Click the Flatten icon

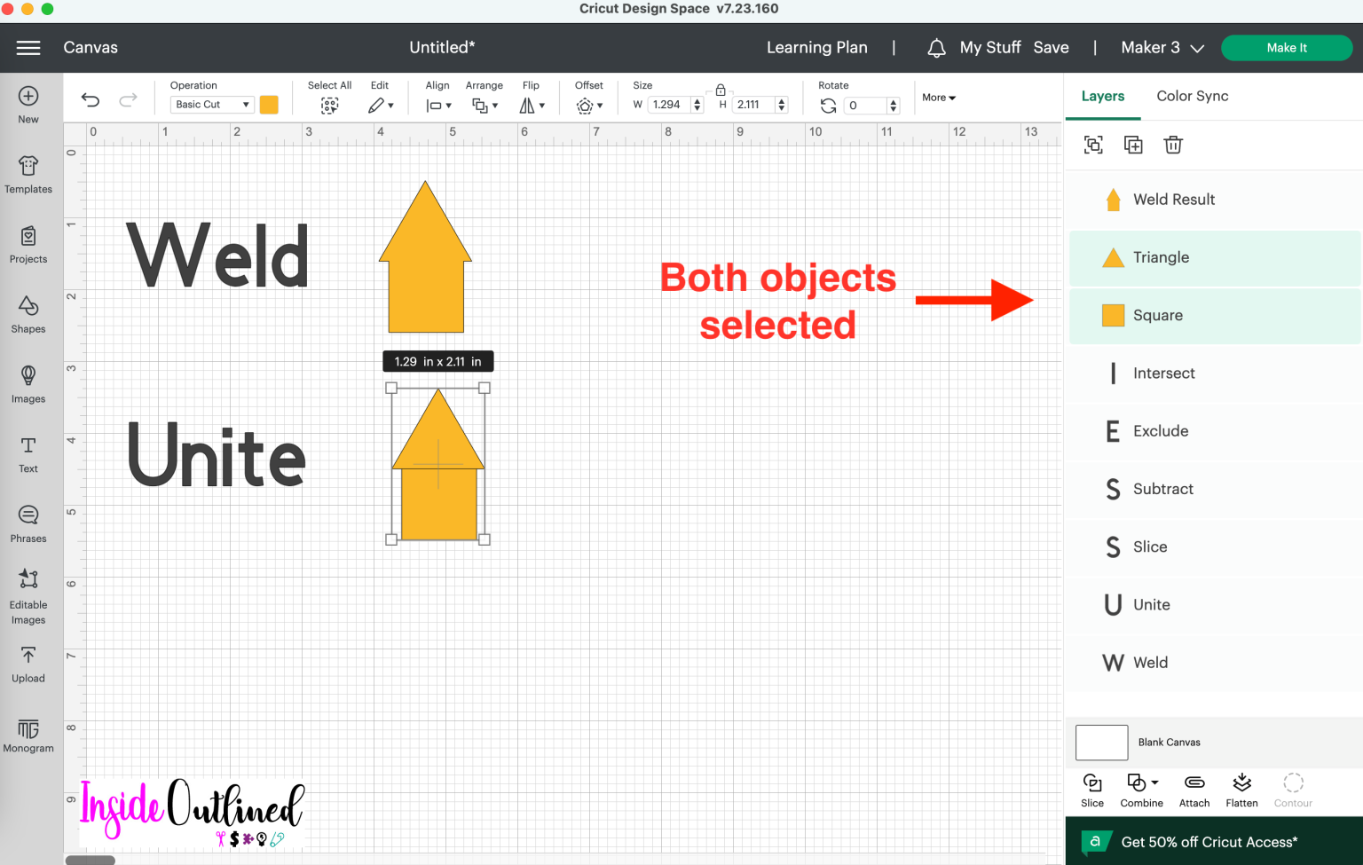click(x=1241, y=788)
